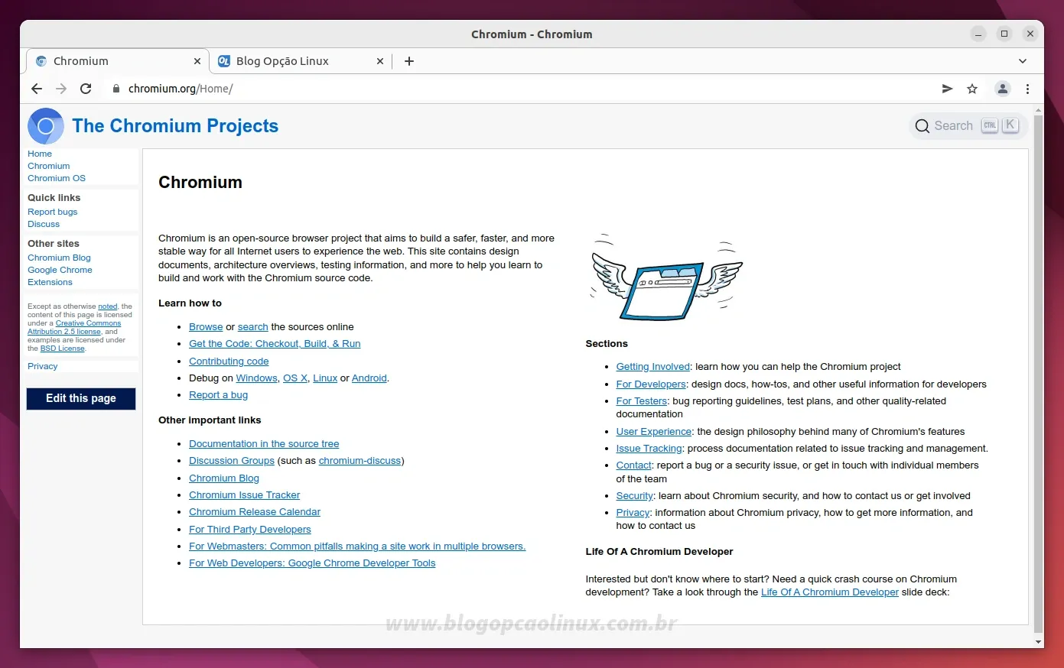Open the search sources link
The height and width of the screenshot is (668, 1064).
(x=252, y=326)
